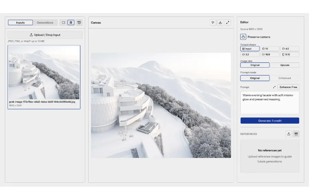Set prompt mode to Original
Image resolution: width=309 pixels, height=194 pixels.
[x=255, y=78]
